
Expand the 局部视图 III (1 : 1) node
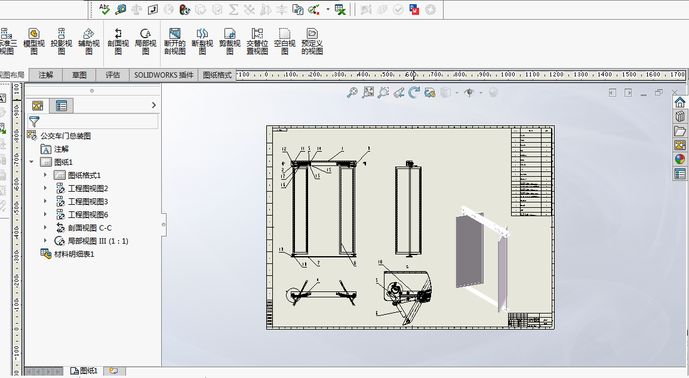[45, 241]
